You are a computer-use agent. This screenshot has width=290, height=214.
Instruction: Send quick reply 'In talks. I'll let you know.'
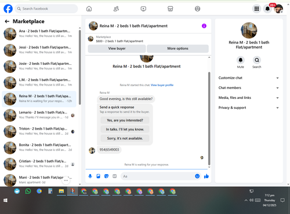[125, 130]
